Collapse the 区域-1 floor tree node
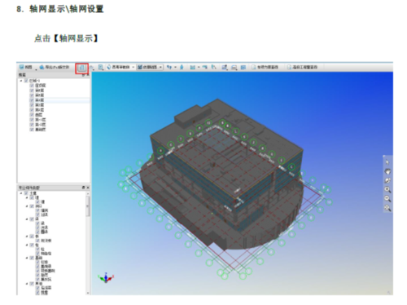This screenshot has width=407, height=305. [x=21, y=81]
